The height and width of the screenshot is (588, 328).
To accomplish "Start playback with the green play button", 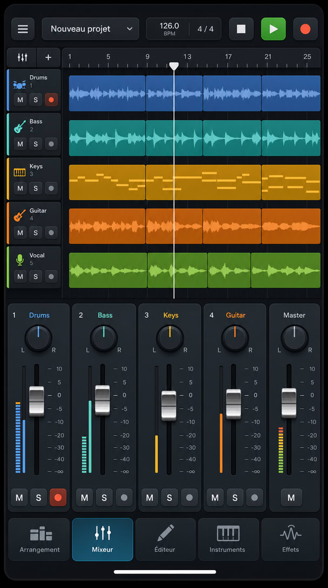I will click(274, 29).
